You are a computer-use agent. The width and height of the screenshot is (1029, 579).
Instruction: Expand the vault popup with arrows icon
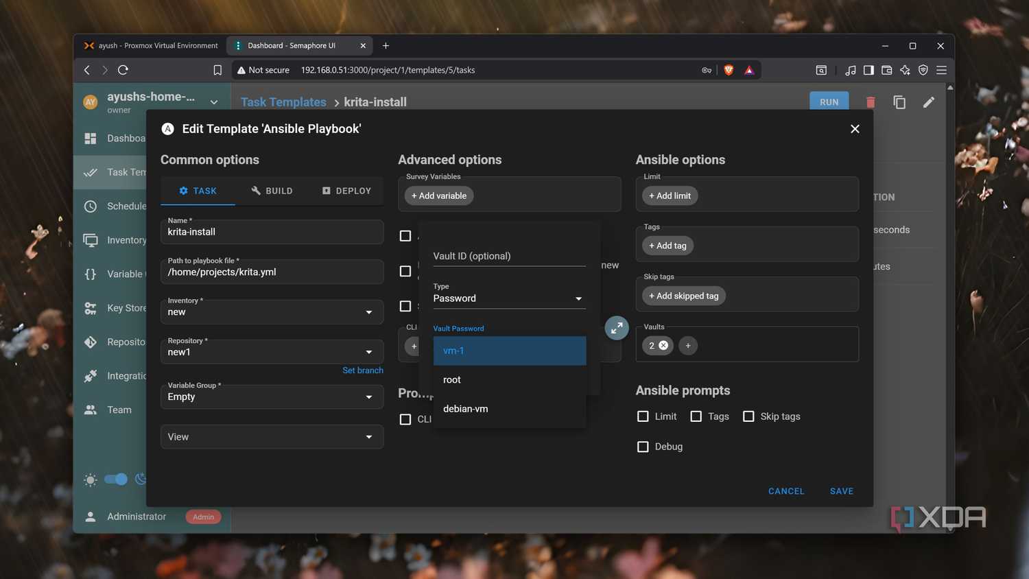coord(617,328)
